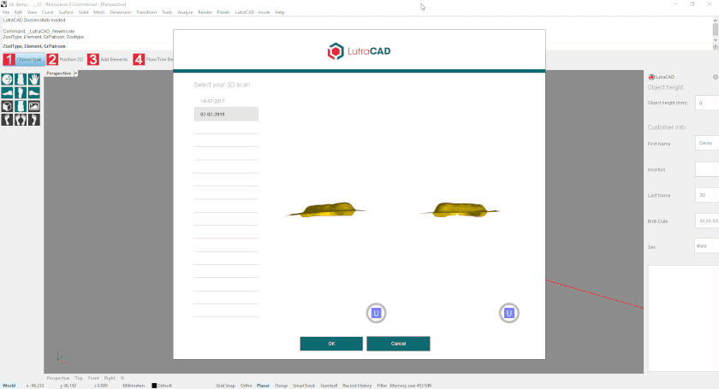This screenshot has width=719, height=389.
Task: Click the right U button under right scan
Action: pyautogui.click(x=509, y=313)
